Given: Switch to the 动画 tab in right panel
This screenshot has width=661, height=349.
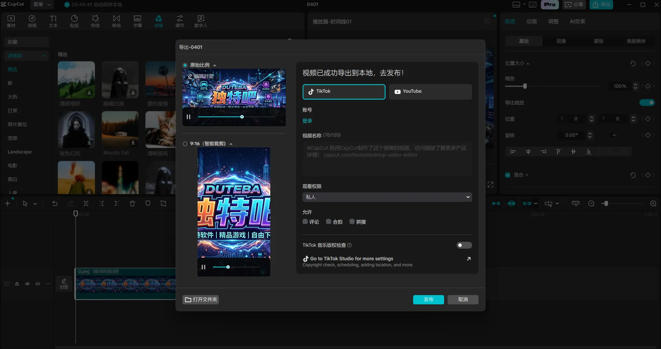Looking at the screenshot, I should point(531,21).
